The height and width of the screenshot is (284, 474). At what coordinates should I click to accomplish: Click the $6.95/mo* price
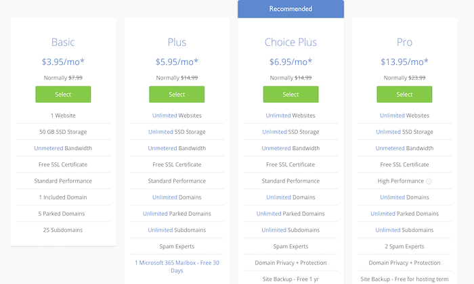(290, 62)
